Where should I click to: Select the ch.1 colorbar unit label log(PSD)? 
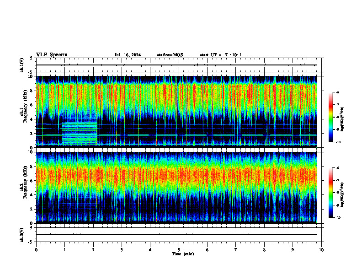[x=342, y=119]
